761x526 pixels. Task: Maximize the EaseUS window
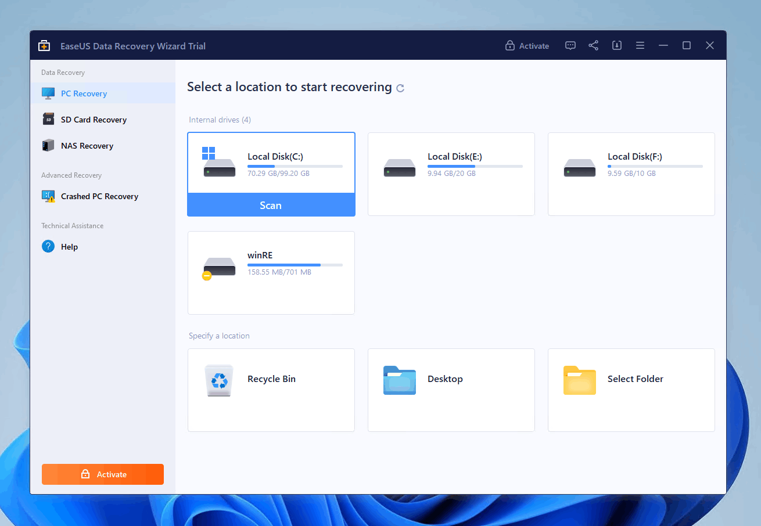pyautogui.click(x=687, y=45)
